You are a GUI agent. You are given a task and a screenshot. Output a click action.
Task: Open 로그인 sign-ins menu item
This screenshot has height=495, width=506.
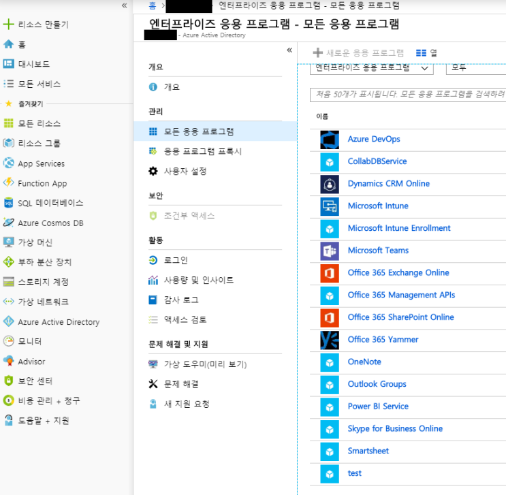tap(215, 260)
